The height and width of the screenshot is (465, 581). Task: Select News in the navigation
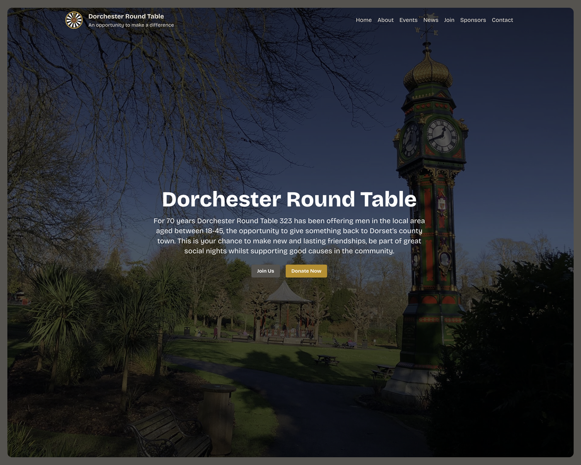pyautogui.click(x=431, y=20)
